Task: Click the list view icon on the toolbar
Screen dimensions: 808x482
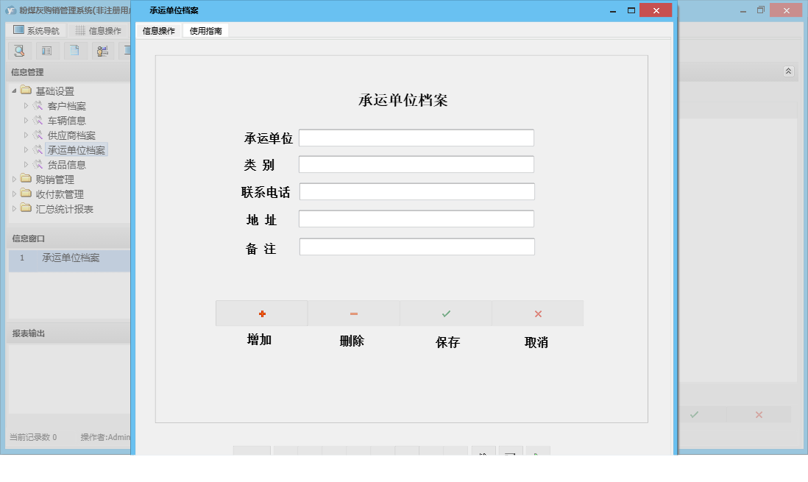Action: [46, 50]
